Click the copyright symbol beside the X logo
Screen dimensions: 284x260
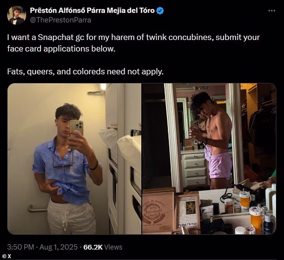point(3,256)
